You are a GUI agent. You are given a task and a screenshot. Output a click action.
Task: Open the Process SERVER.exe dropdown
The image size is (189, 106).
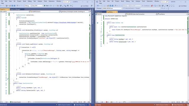click(x=112, y=8)
